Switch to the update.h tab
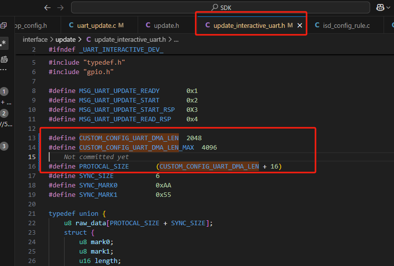 tap(166, 25)
